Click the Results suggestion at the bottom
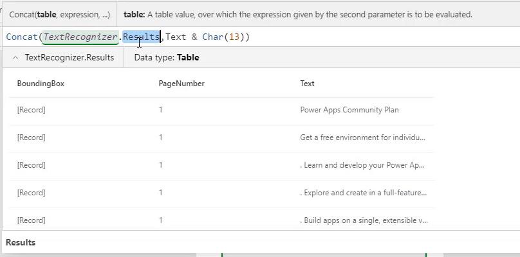Image resolution: width=520 pixels, height=257 pixels. [21, 242]
